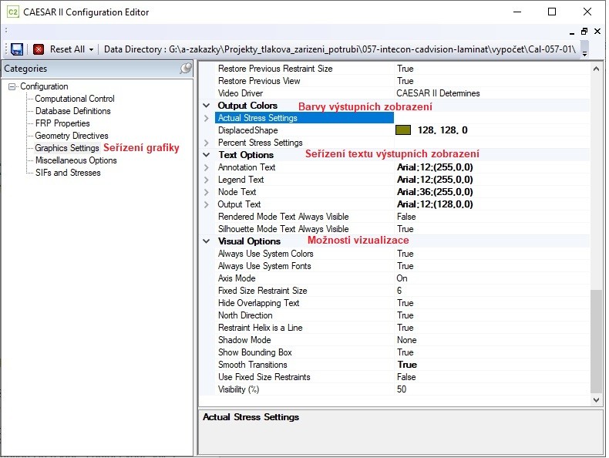609x458 pixels.
Task: Maximize the CAESAR II Configuration Editor window
Action: click(x=552, y=12)
